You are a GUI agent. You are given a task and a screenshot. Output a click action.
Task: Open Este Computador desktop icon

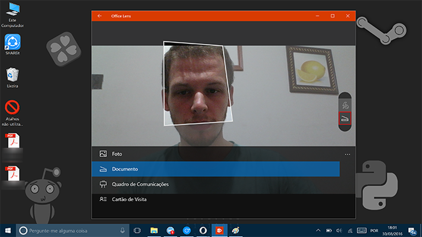(x=12, y=15)
